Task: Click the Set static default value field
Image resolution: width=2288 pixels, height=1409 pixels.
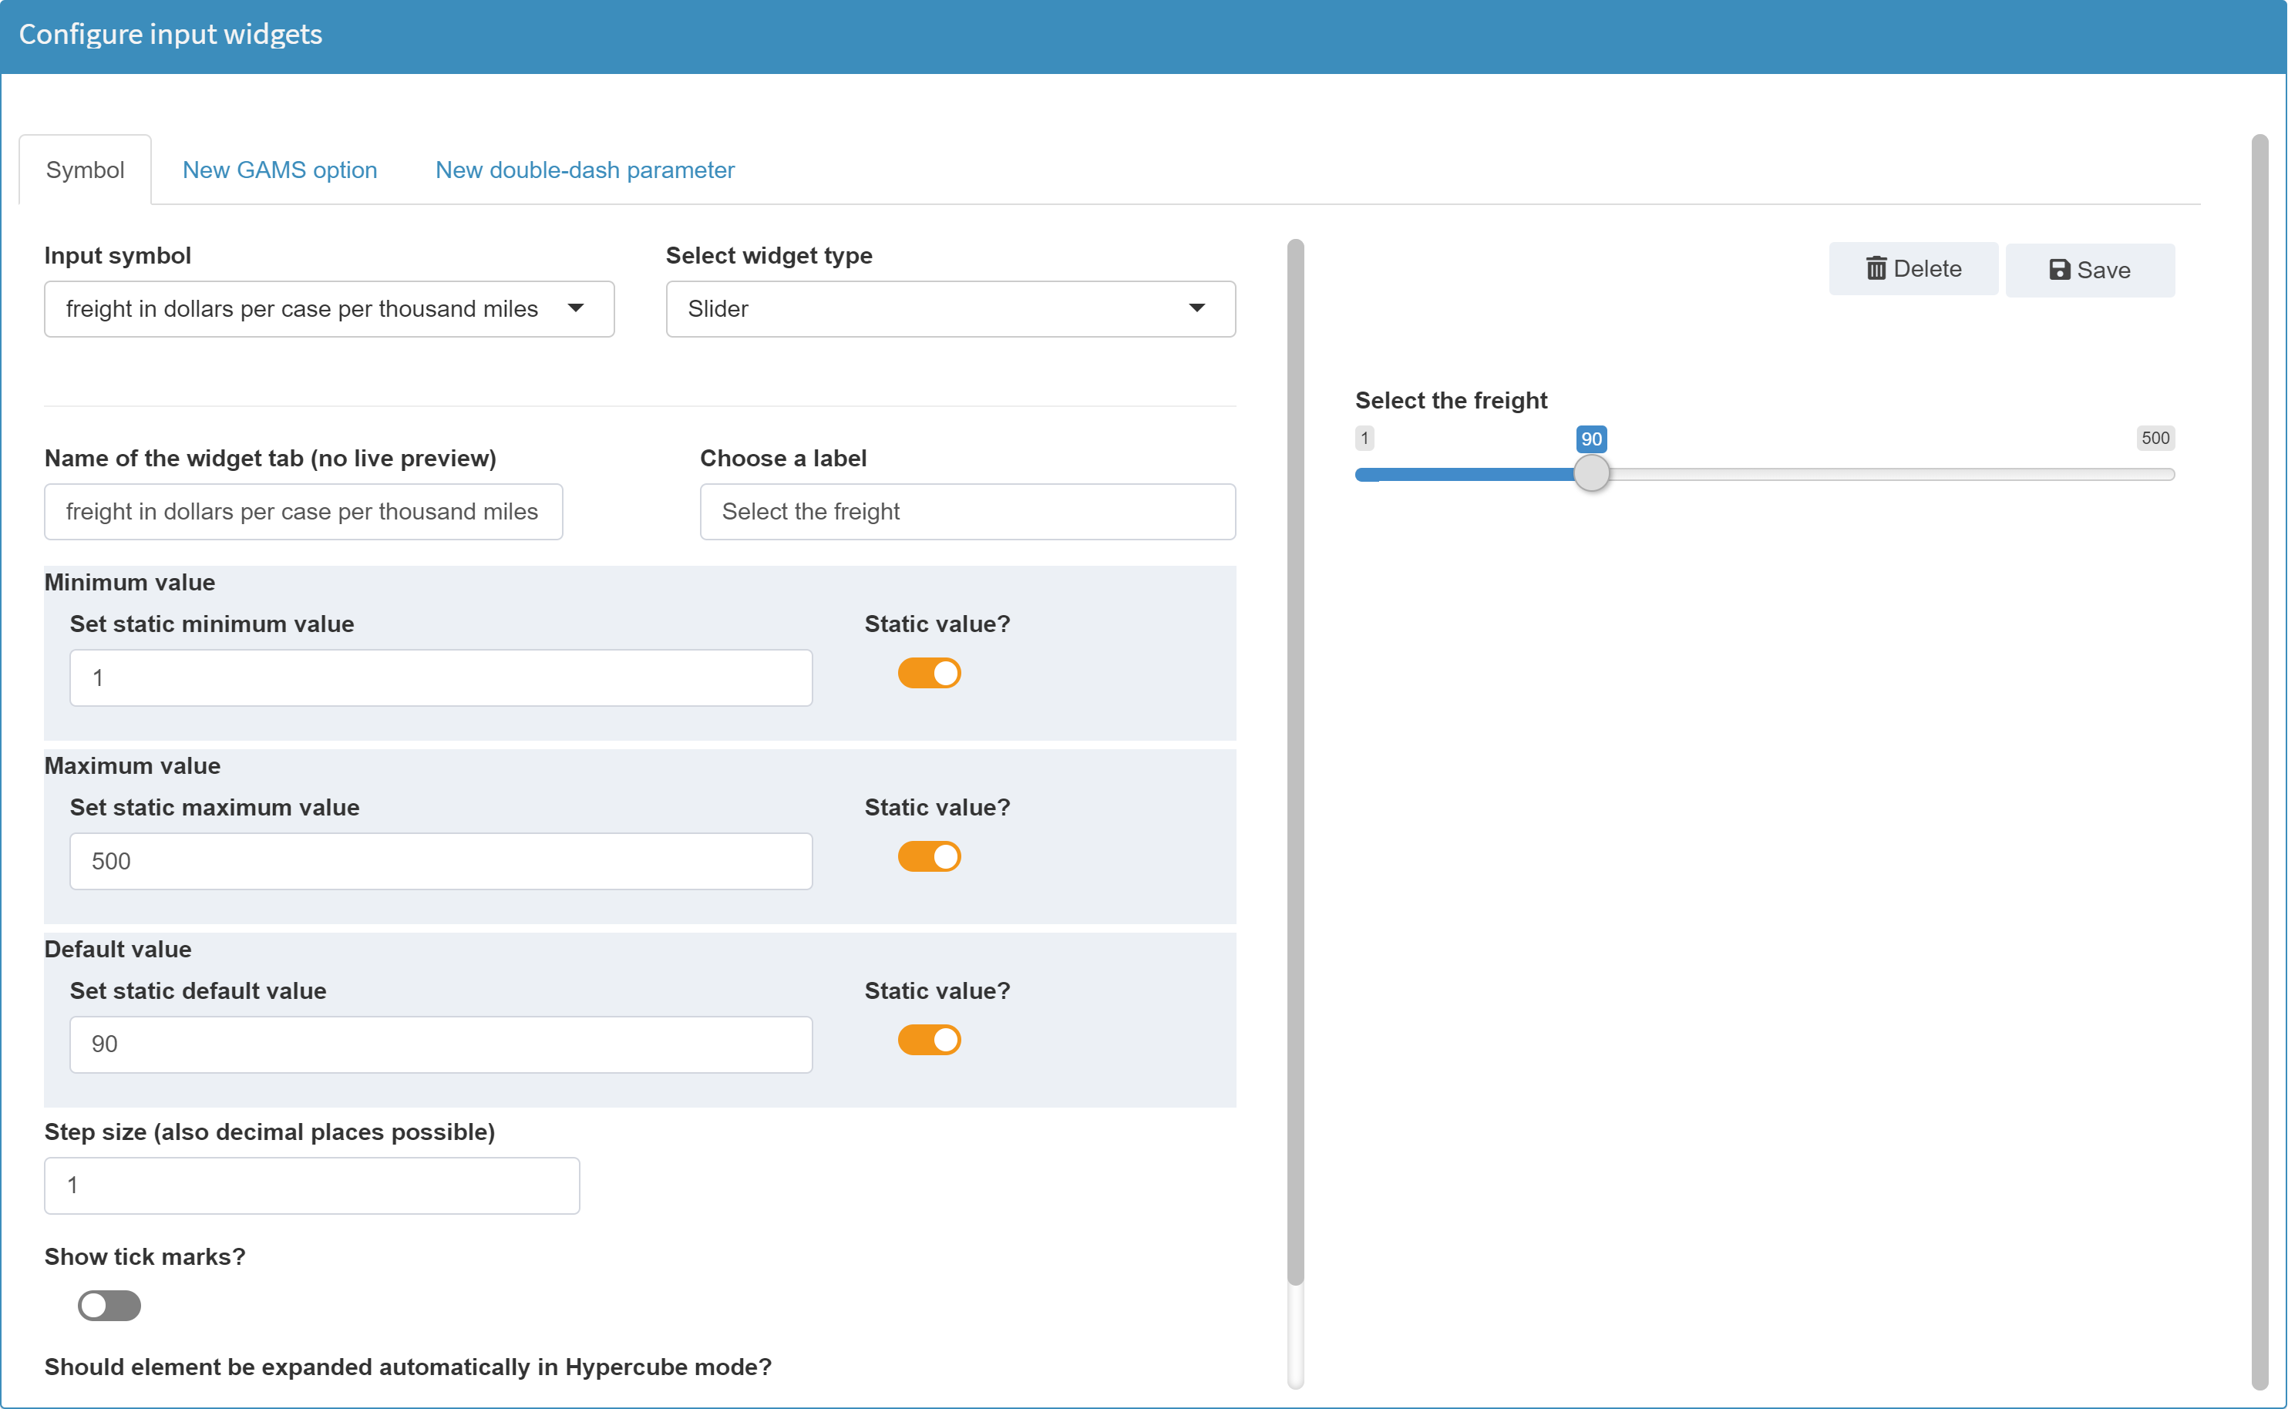Action: click(439, 1043)
